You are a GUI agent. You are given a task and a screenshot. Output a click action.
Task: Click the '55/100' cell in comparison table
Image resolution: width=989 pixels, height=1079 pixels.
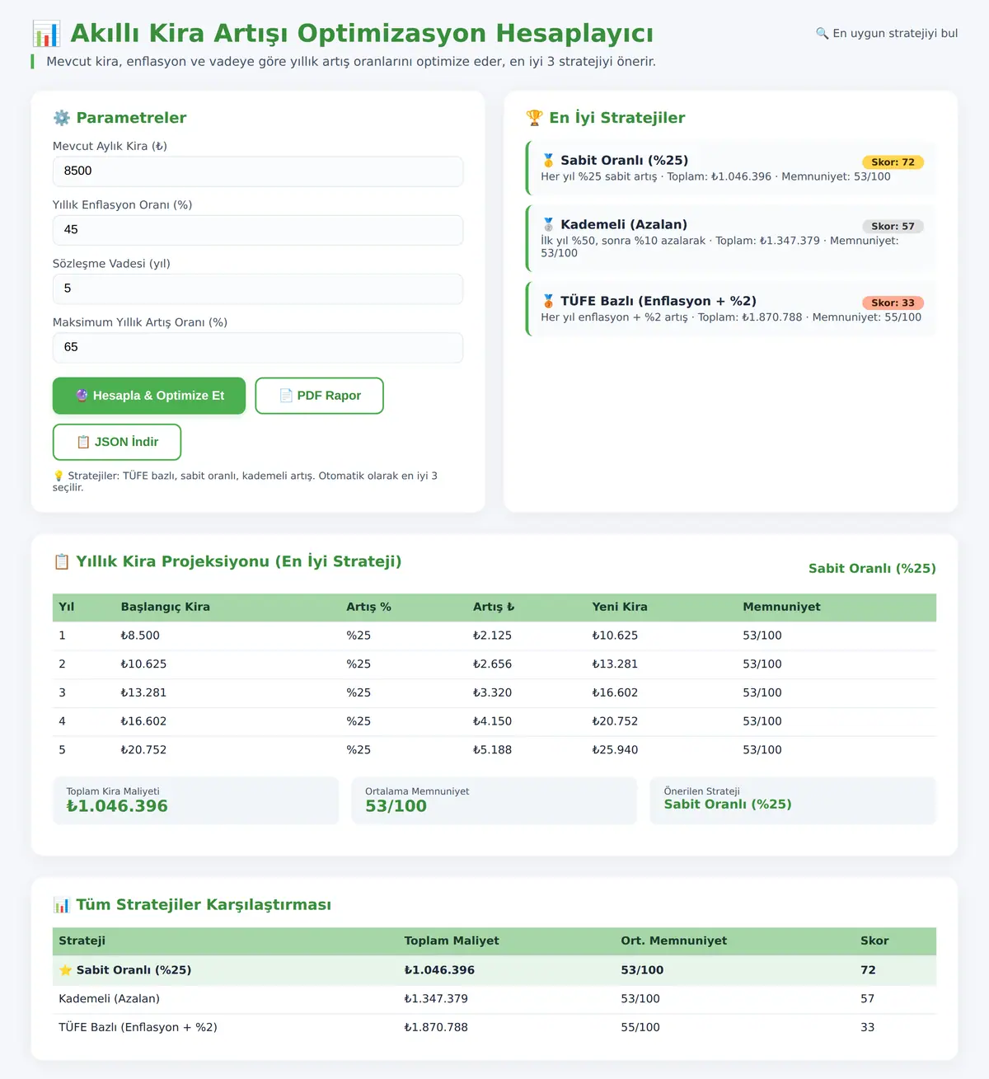[640, 1028]
